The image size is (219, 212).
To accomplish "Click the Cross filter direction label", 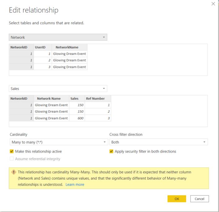I will (126, 134).
